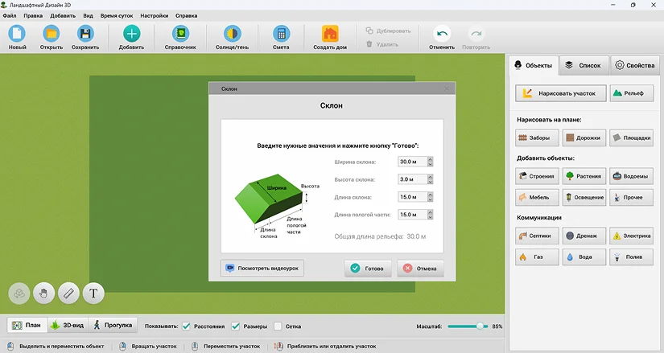Image resolution: width=664 pixels, height=353 pixels.
Task: Uncheck the Размеры checkbox
Action: coord(236,326)
